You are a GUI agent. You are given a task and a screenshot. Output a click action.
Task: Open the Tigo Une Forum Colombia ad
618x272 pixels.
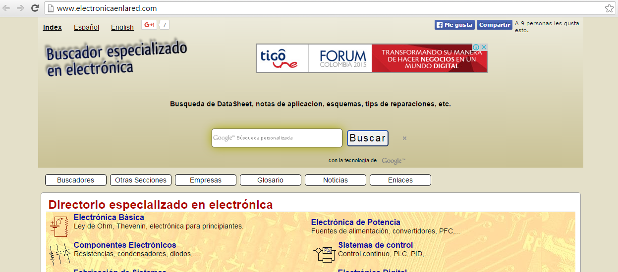click(x=372, y=58)
